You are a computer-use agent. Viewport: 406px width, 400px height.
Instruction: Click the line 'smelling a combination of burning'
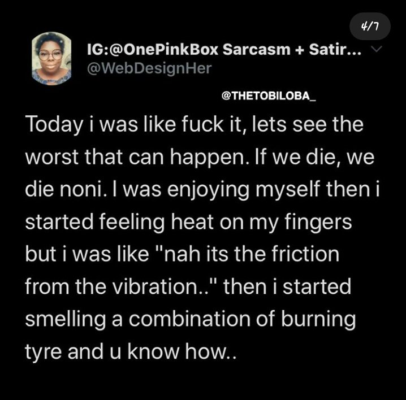[191, 320]
